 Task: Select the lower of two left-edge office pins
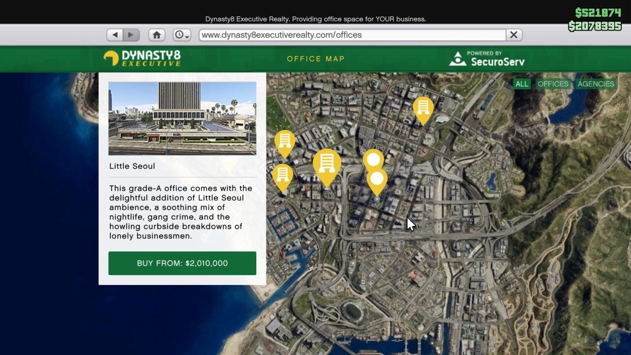click(x=282, y=176)
